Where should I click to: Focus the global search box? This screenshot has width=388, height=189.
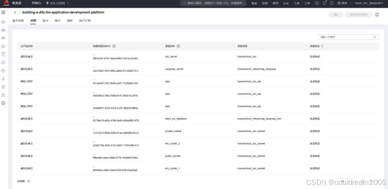click(x=213, y=3)
